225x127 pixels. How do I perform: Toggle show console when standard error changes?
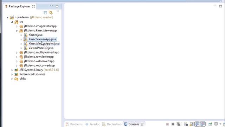203,124
